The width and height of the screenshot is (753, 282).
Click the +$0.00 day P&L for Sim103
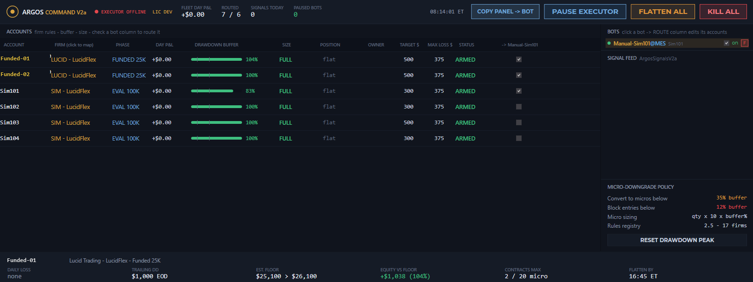[162, 122]
